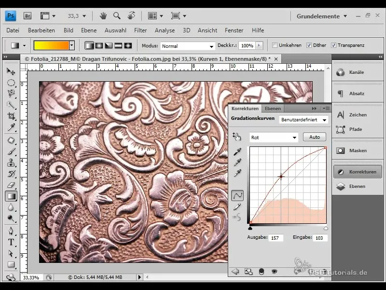Select the Pen tool
The height and width of the screenshot is (290, 386).
point(11,231)
